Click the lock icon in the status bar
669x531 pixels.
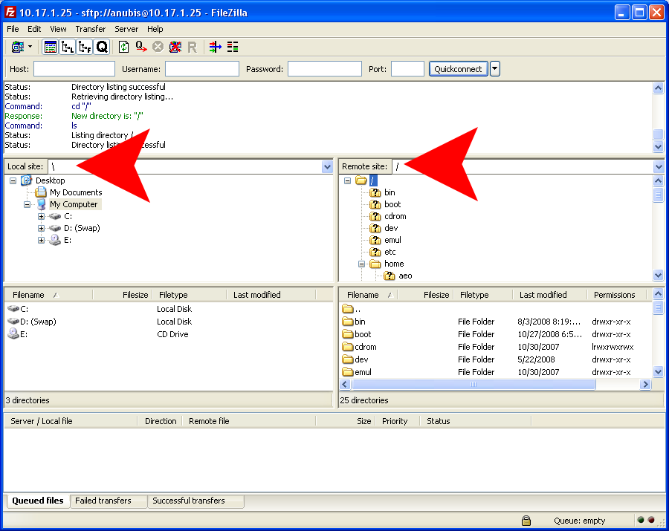[526, 521]
